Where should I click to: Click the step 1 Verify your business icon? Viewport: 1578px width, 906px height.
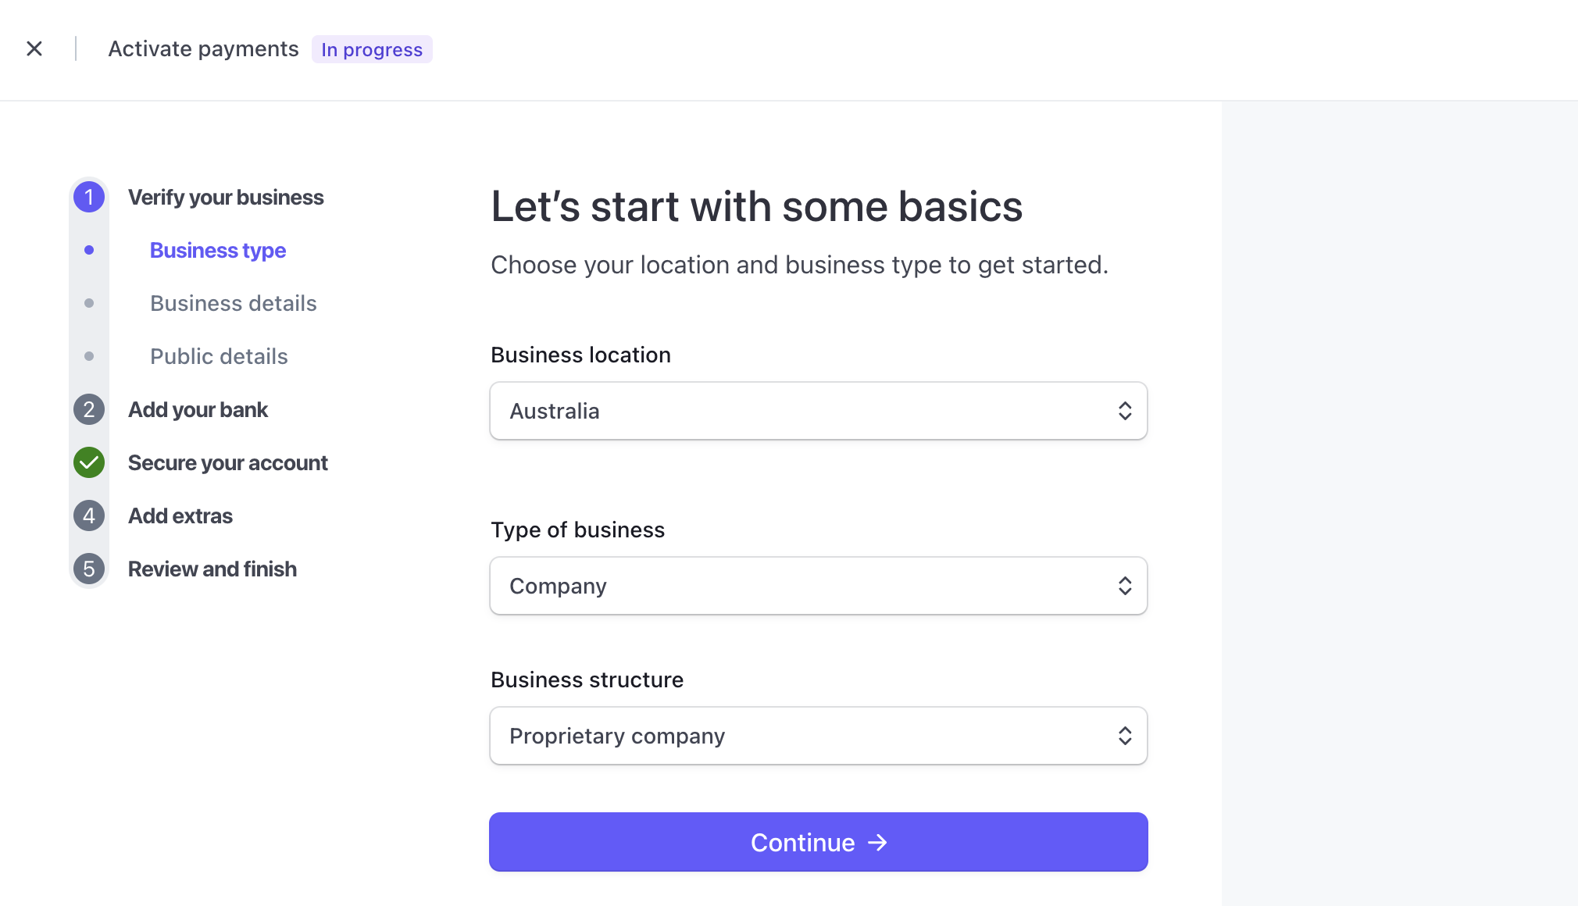coord(89,196)
